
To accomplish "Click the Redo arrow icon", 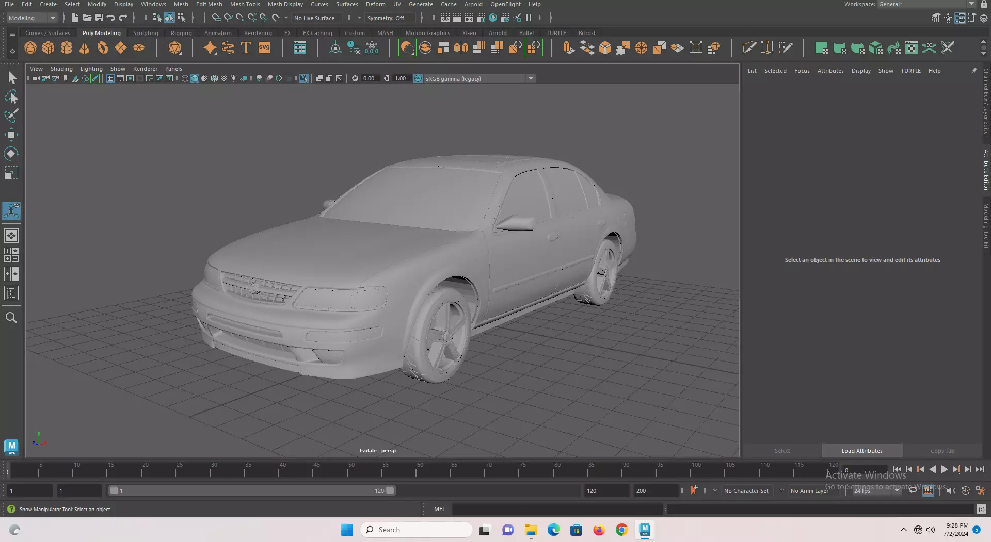I will (x=123, y=18).
